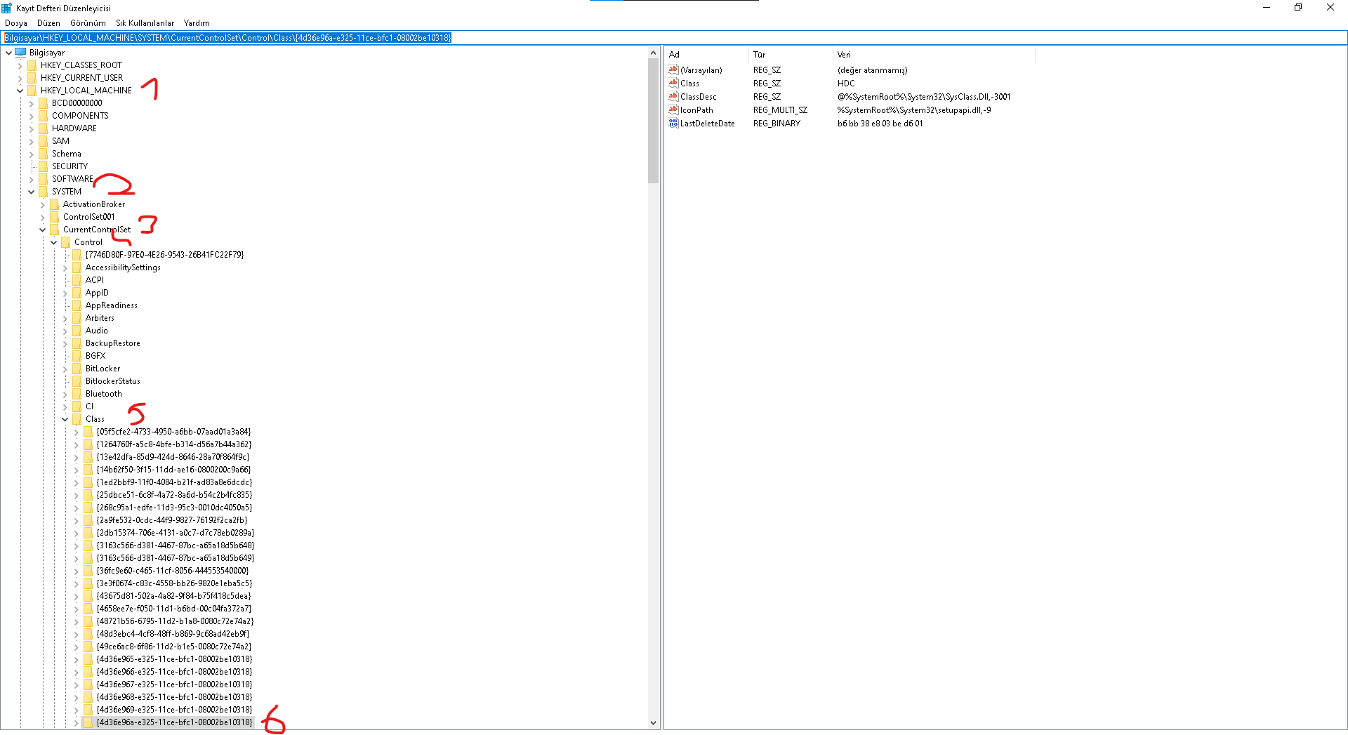The height and width of the screenshot is (735, 1348).
Task: Select the BGFX key
Action: (95, 356)
